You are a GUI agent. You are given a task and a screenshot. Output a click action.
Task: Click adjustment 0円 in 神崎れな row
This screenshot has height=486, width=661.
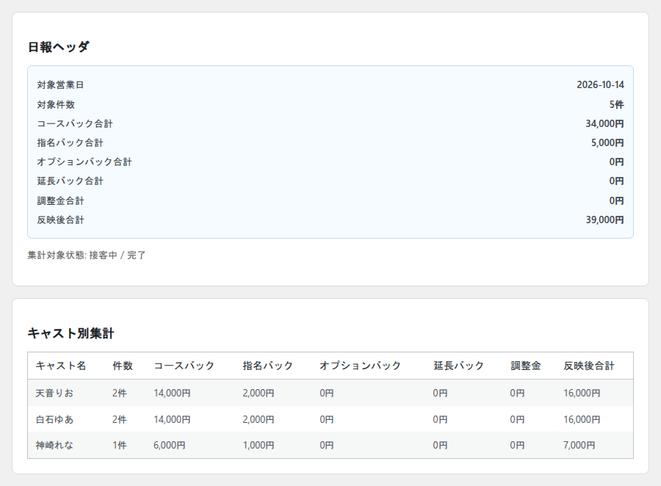517,445
